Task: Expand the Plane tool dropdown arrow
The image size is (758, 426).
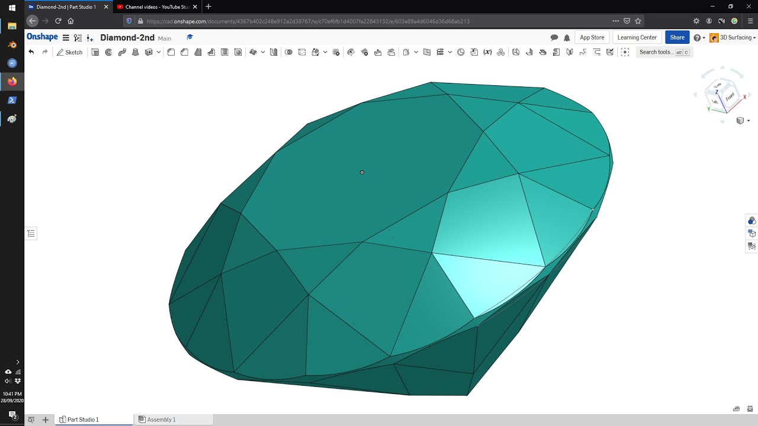Action: (x=416, y=52)
